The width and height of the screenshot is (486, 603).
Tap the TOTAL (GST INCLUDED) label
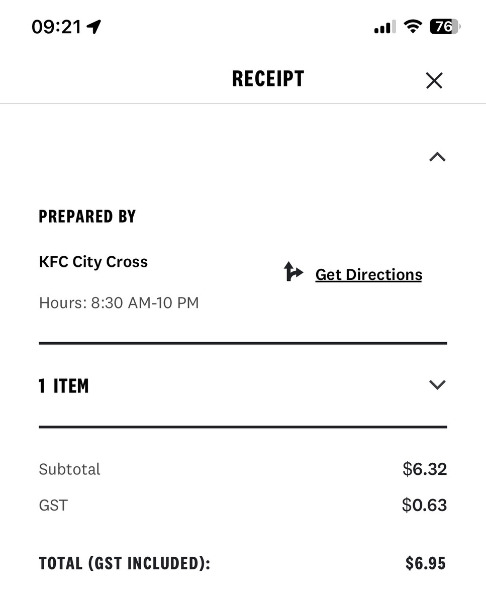(x=124, y=563)
